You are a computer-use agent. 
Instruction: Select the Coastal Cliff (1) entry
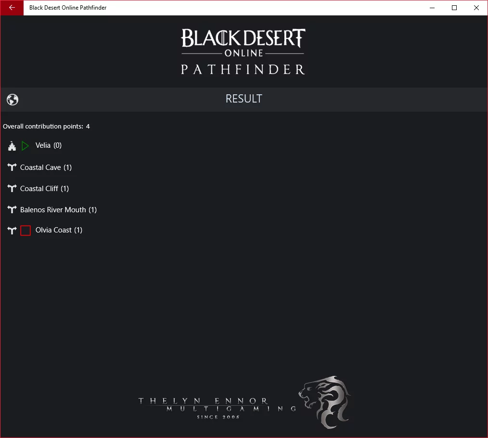pos(44,189)
